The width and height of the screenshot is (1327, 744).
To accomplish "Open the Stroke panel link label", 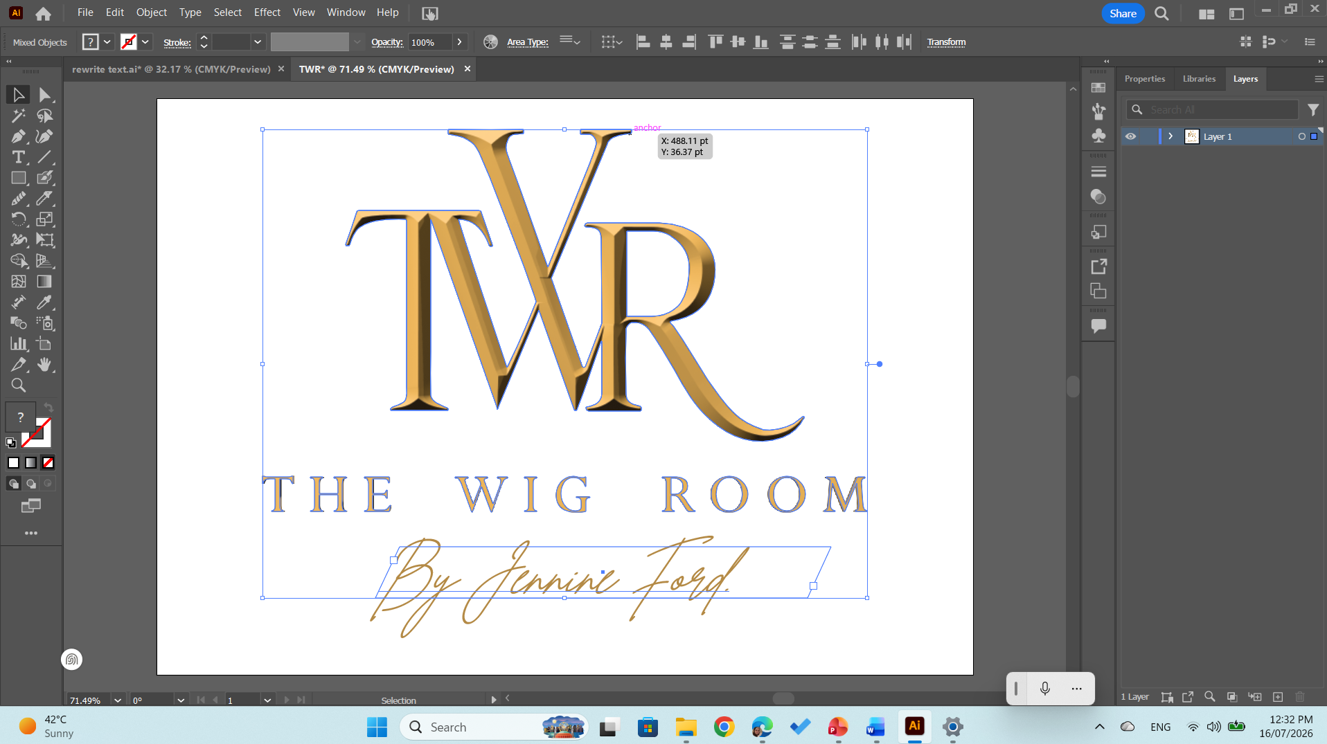I will tap(177, 42).
